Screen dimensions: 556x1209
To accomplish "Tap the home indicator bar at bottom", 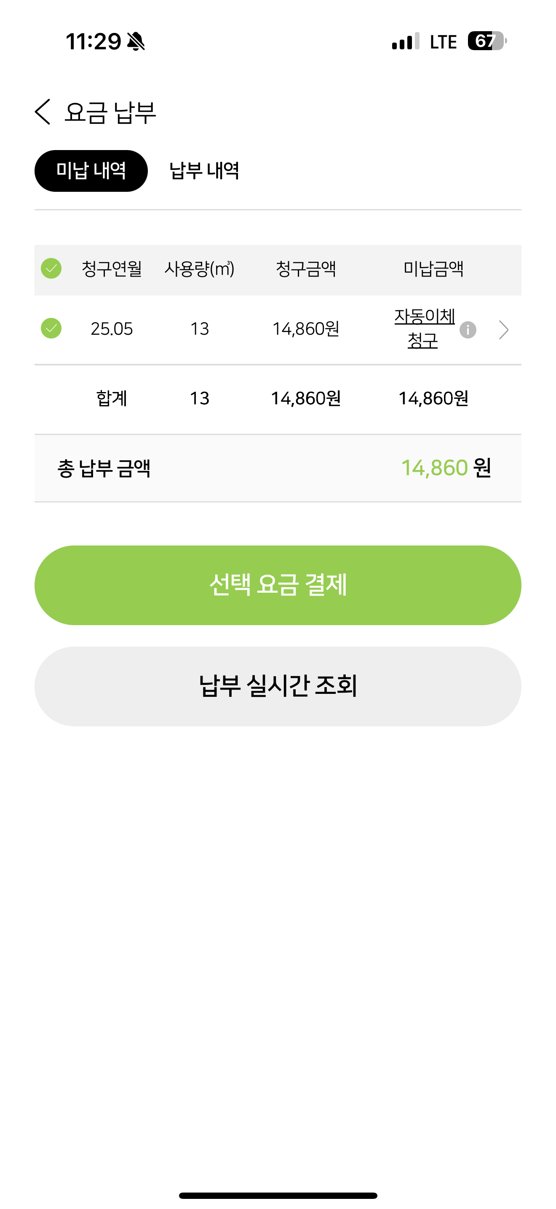I will (278, 1196).
